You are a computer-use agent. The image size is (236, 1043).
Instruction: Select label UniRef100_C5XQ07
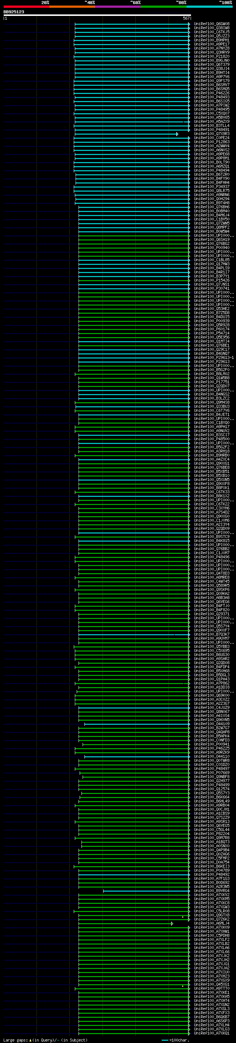coord(212,113)
